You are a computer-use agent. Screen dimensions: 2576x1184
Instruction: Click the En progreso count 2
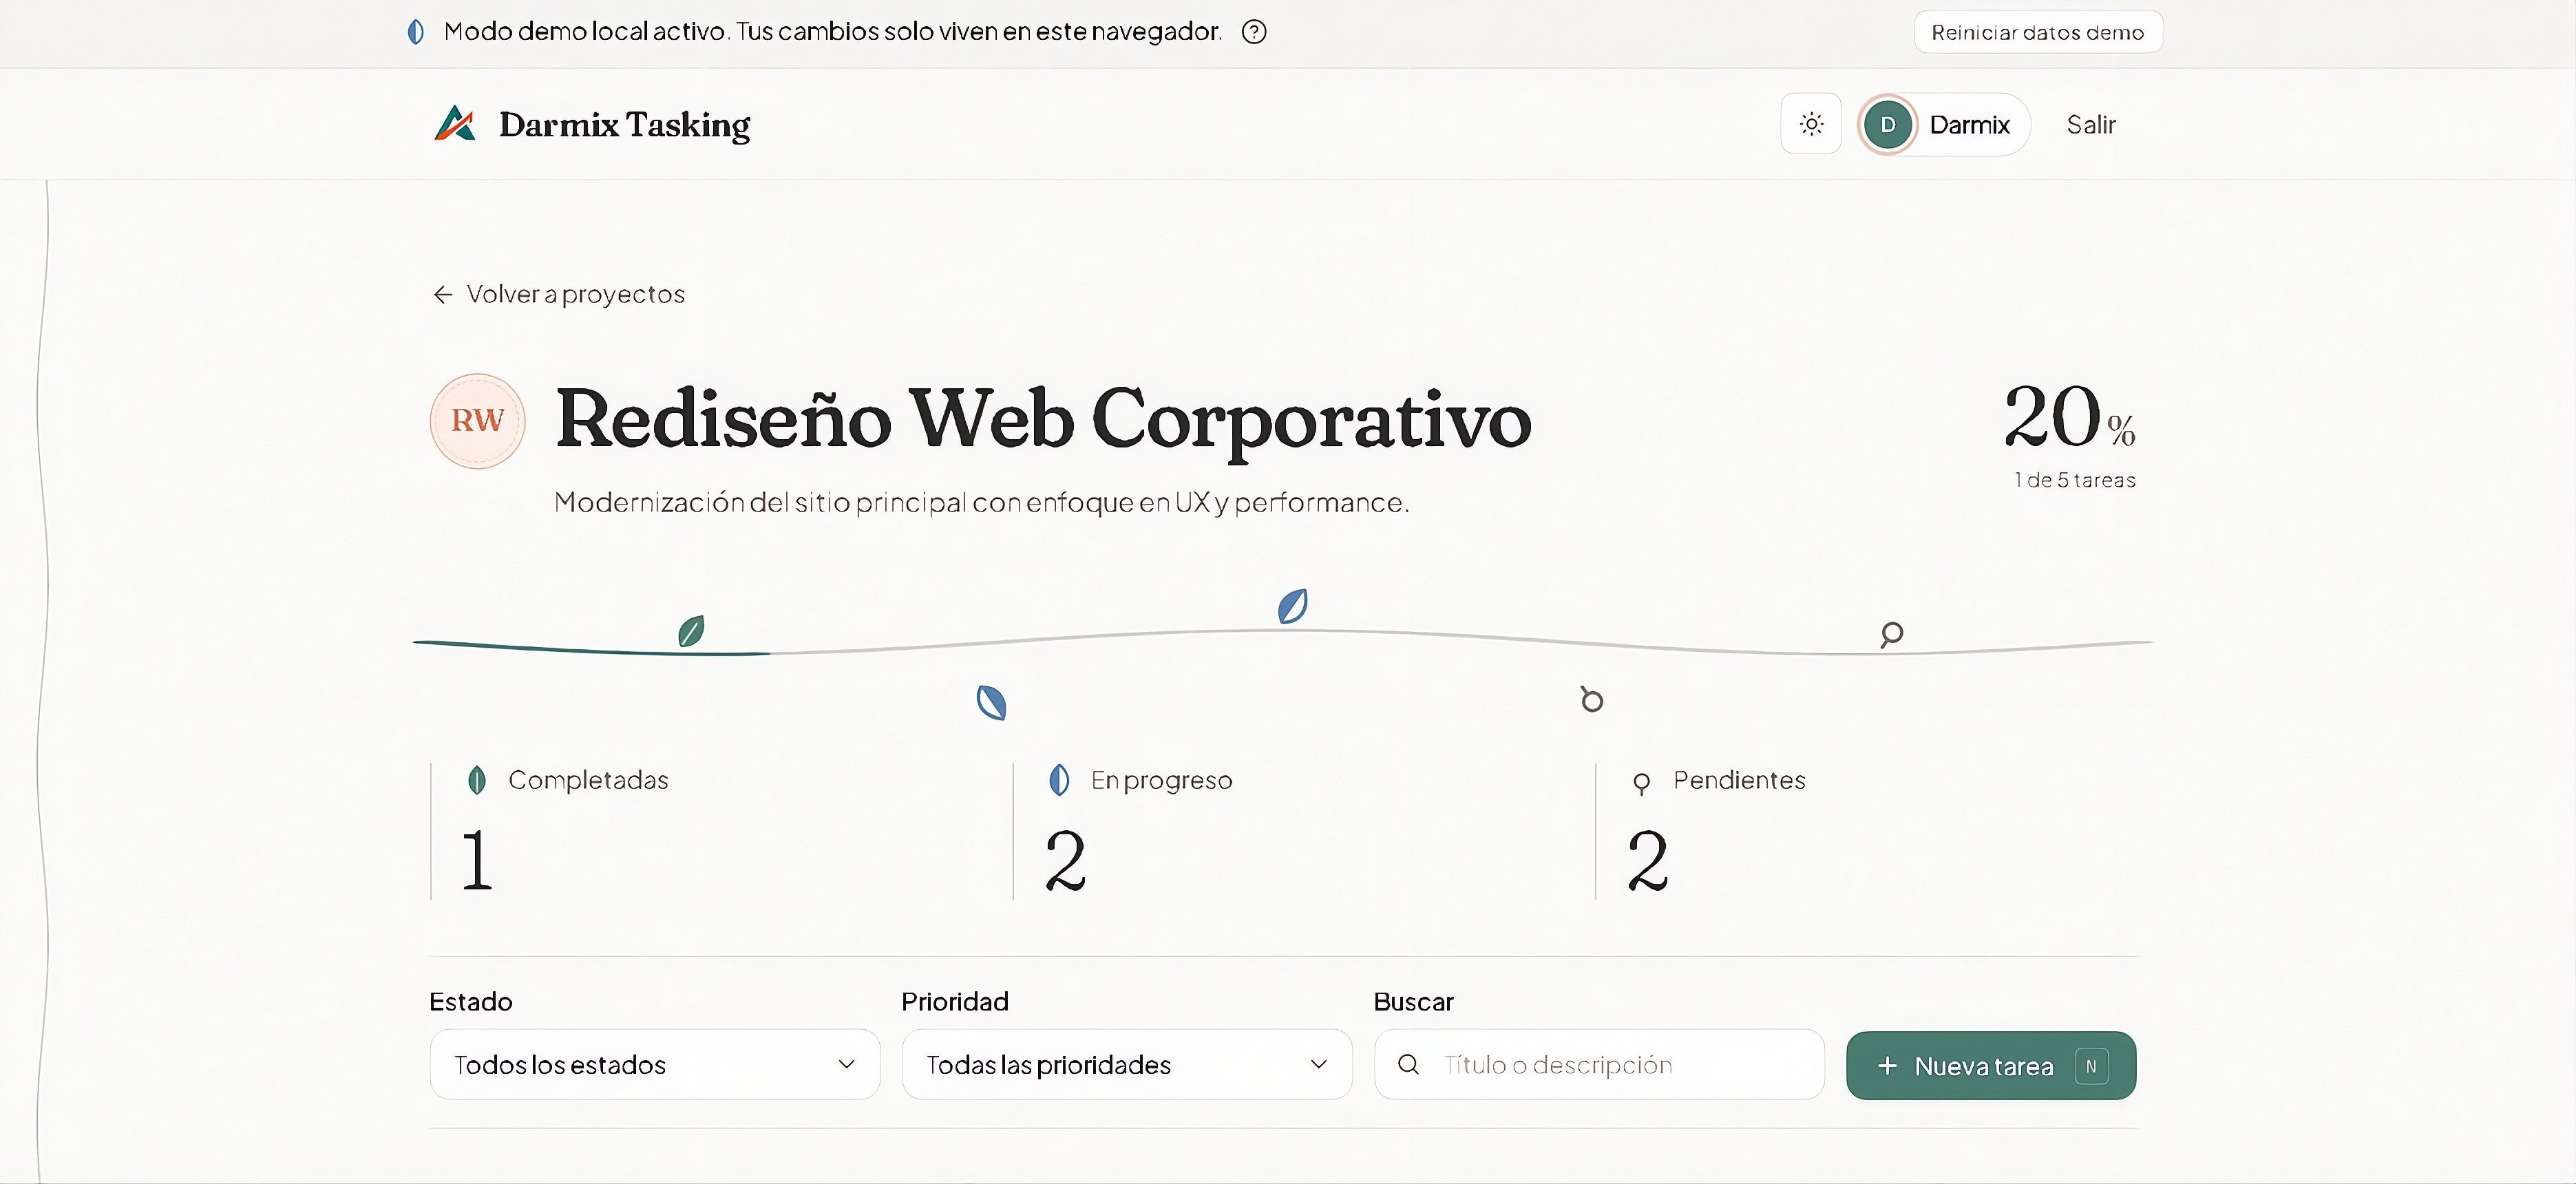point(1065,860)
